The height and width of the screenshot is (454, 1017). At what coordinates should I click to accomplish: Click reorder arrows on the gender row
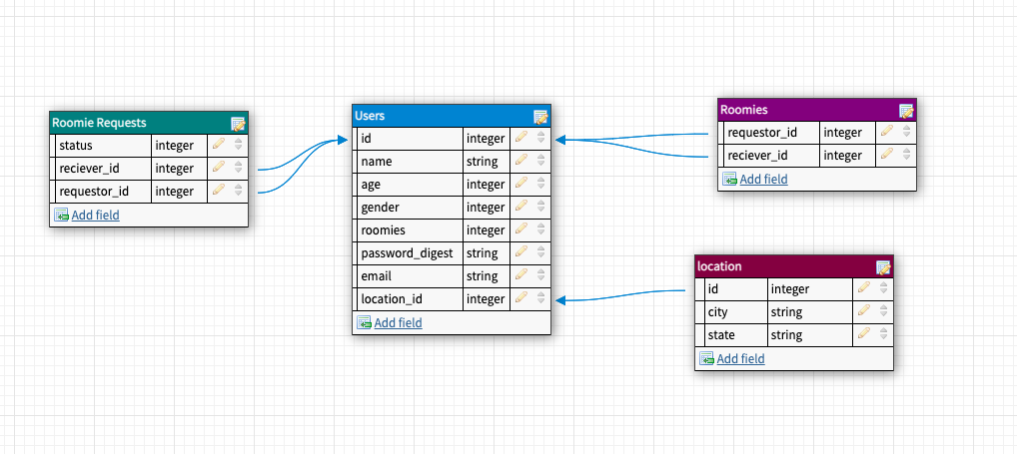(540, 207)
